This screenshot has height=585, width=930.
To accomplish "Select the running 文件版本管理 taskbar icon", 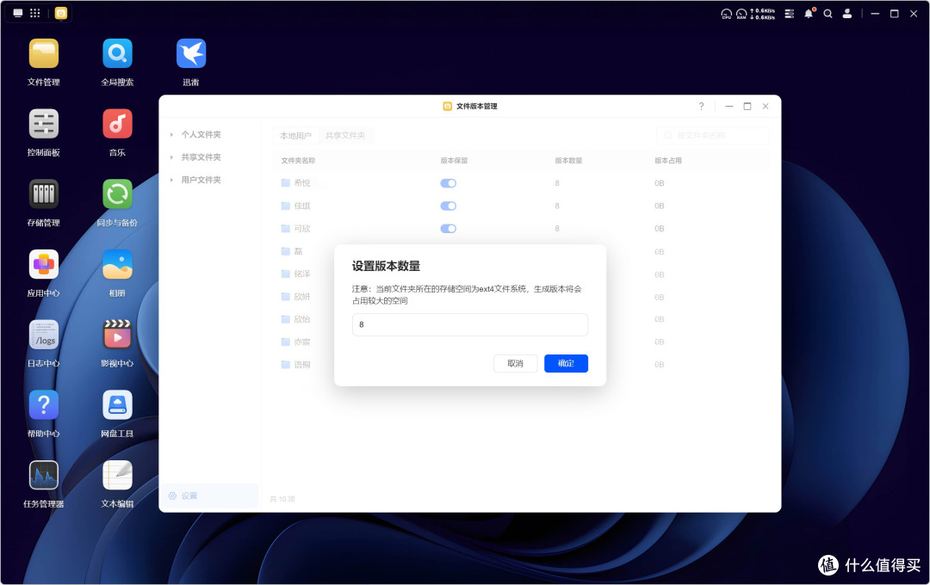I will pos(61,13).
